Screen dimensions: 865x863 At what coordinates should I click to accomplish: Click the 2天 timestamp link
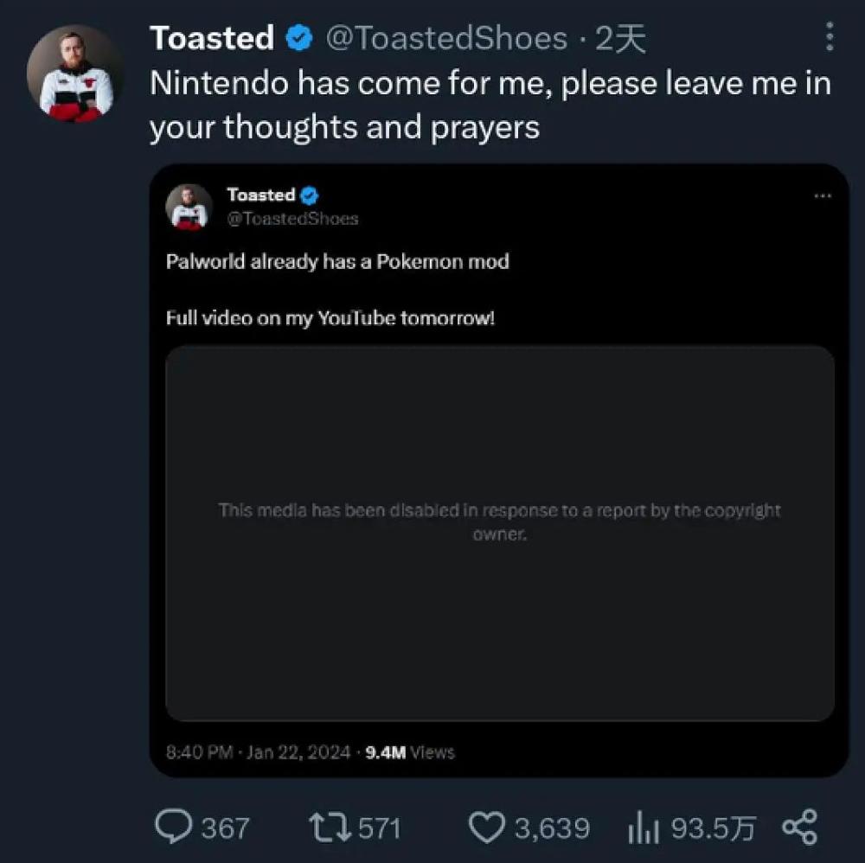(620, 38)
